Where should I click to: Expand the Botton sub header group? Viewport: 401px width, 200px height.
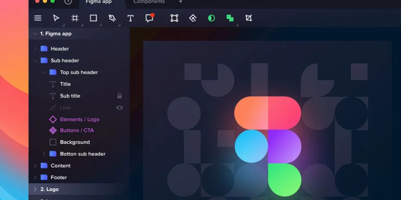tap(44, 154)
